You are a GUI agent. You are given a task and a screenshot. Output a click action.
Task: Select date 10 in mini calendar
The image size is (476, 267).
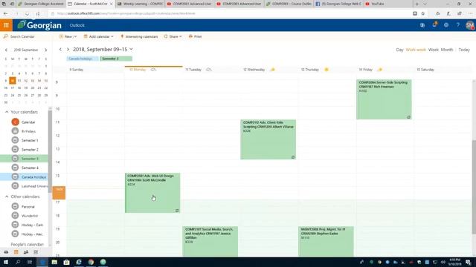point(13,81)
